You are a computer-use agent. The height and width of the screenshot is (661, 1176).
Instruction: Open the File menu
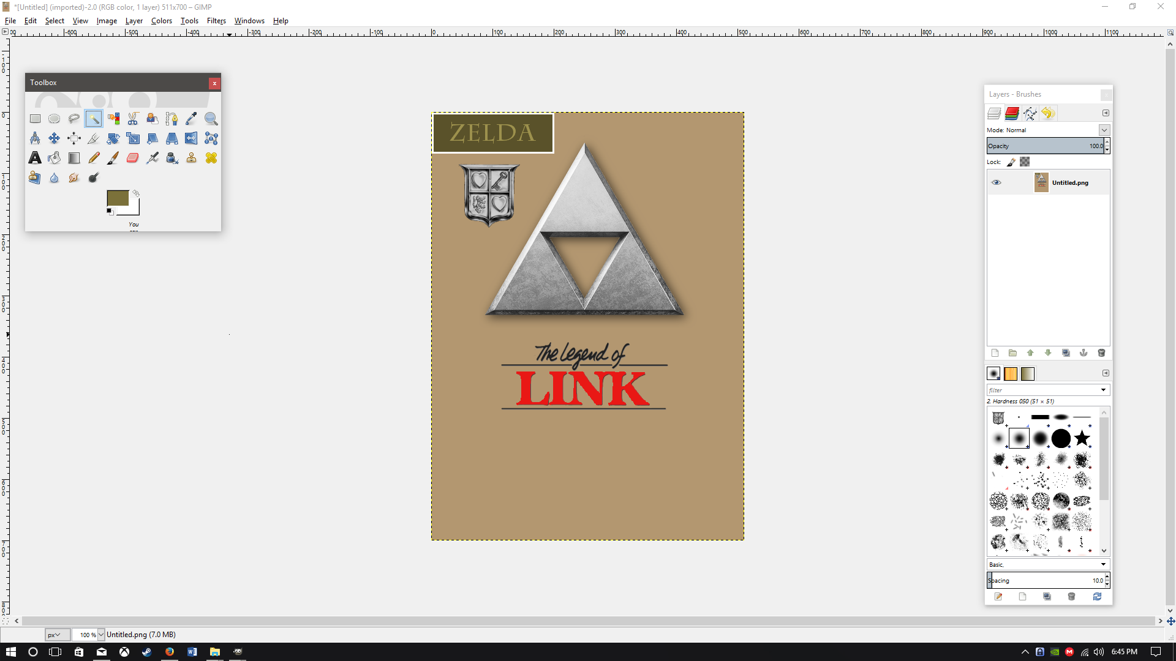tap(10, 21)
